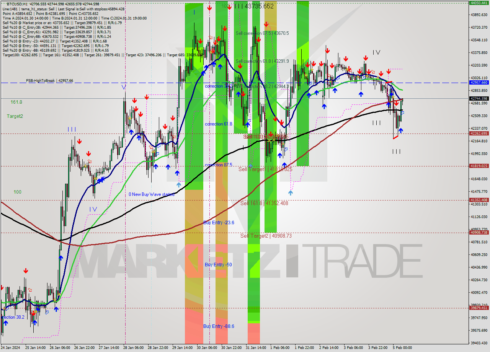Click the '29 Jan 14:00' time label
The image size is (490, 352).
click(x=182, y=348)
